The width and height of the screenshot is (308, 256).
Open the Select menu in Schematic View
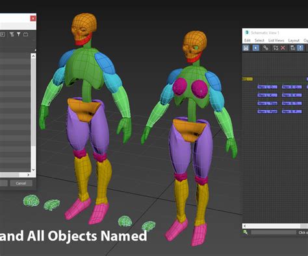point(259,40)
